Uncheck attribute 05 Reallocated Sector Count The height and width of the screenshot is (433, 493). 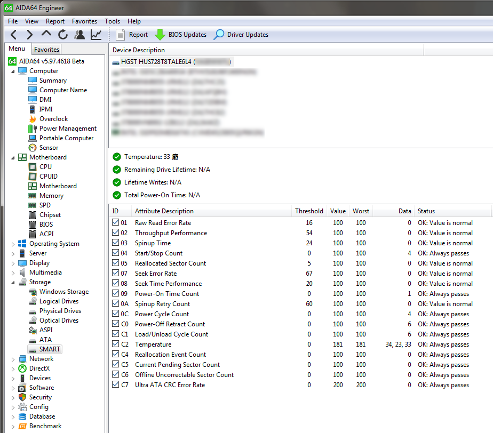(x=116, y=263)
